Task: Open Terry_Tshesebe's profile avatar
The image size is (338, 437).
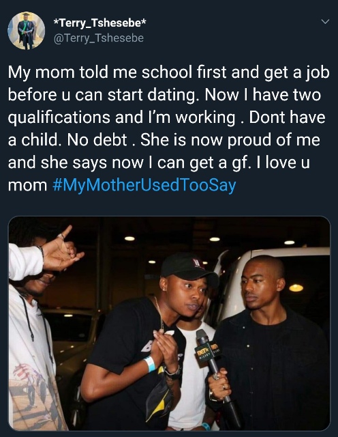Action: coord(26,31)
